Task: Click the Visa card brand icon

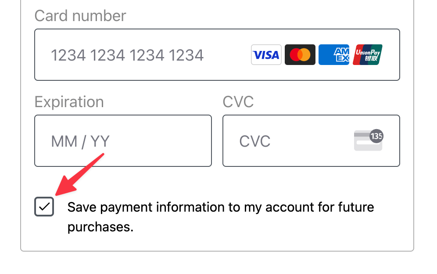Action: point(266,54)
